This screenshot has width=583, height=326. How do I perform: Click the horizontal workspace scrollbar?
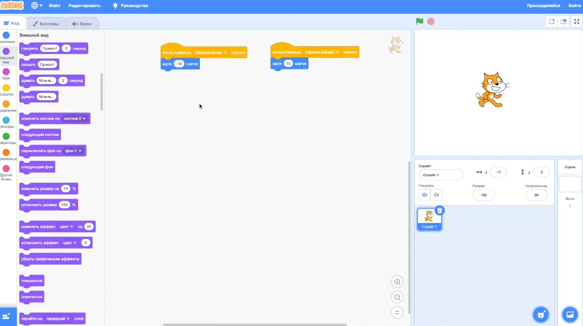(x=254, y=324)
